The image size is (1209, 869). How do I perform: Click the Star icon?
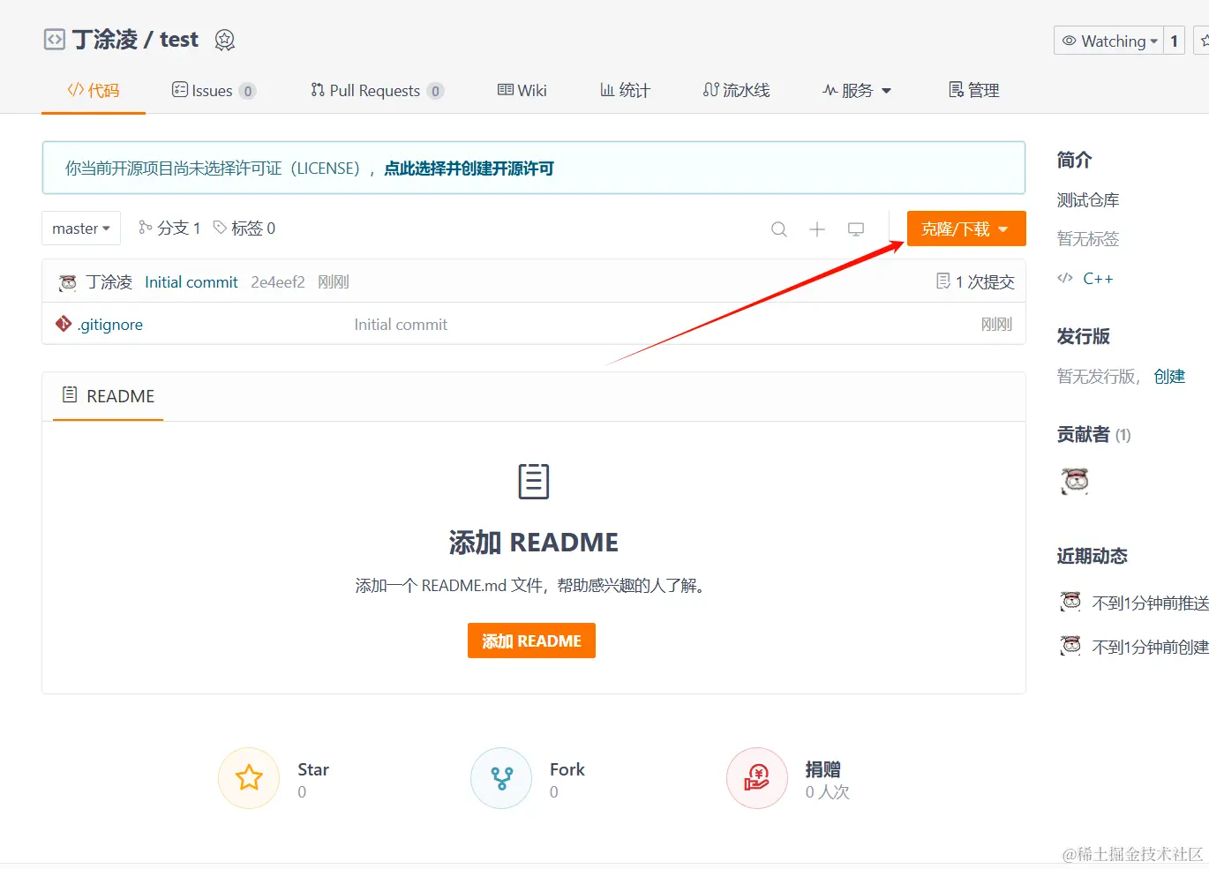[x=249, y=778]
